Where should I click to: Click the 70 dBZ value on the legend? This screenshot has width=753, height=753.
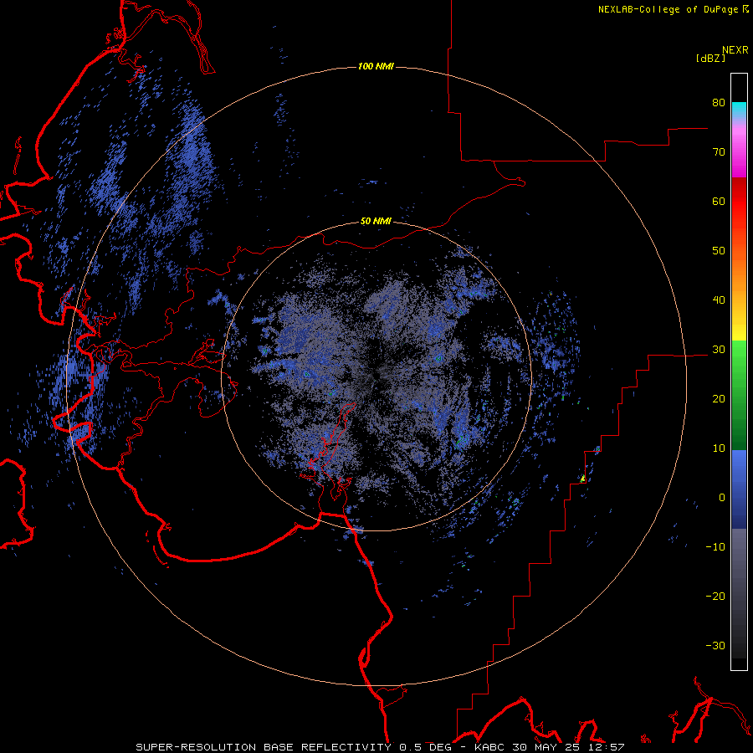tap(719, 152)
